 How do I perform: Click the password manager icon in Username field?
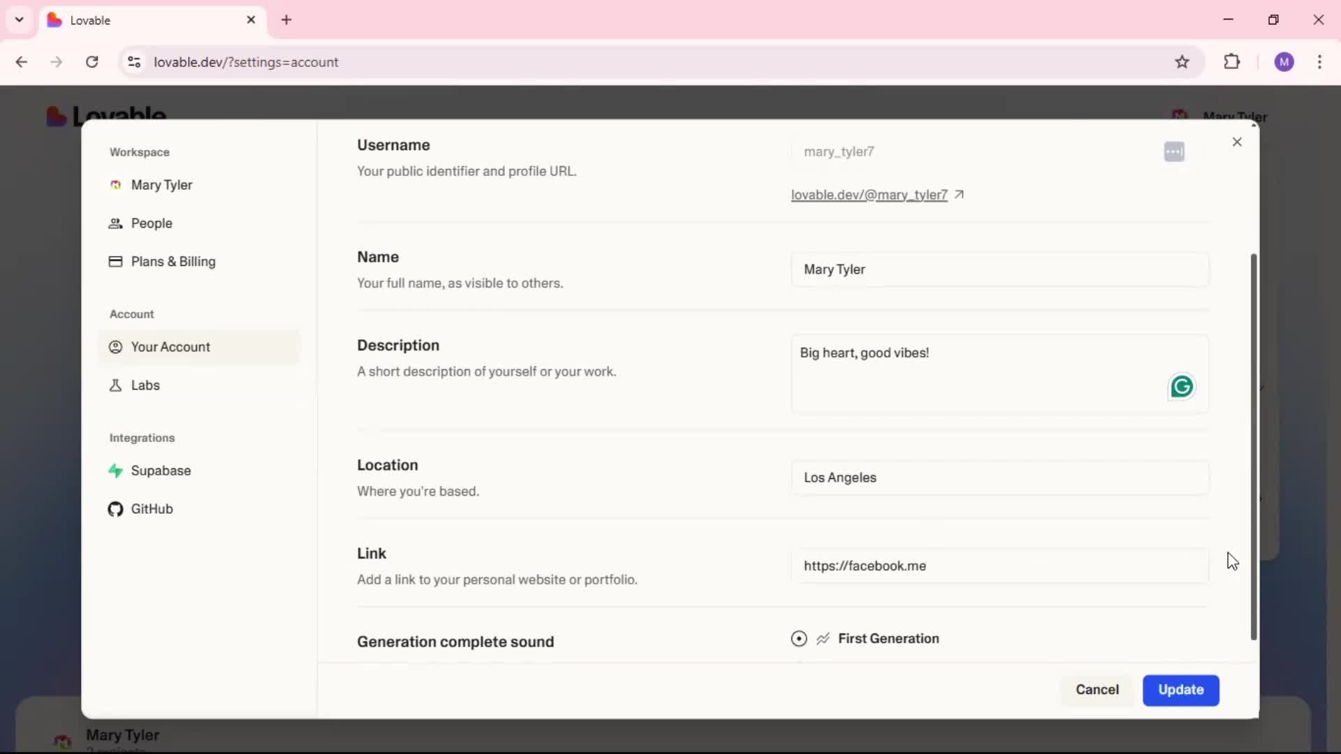tap(1173, 151)
